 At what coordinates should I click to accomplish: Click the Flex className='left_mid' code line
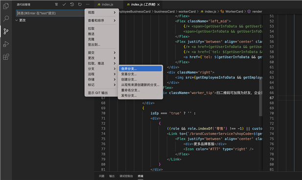click(203, 21)
